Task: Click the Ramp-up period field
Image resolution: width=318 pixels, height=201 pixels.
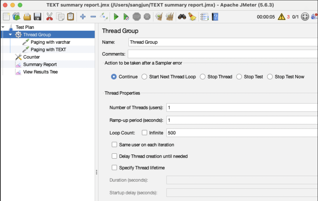Action: (242, 120)
